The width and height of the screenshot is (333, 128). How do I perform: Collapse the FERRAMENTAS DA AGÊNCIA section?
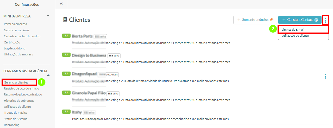48,75
